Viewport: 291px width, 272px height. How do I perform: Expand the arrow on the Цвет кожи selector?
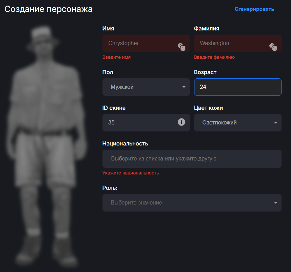click(276, 123)
